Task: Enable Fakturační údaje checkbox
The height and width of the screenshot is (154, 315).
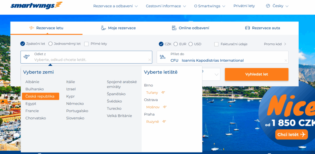Action: (x=216, y=44)
